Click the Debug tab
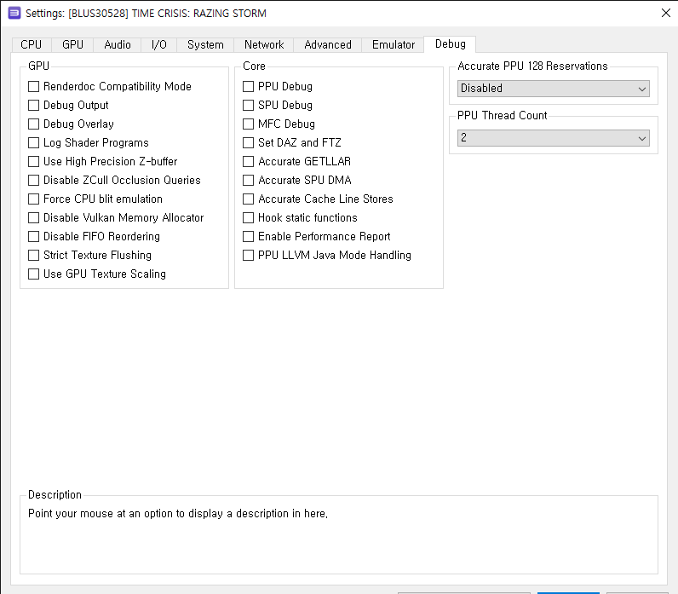678x594 pixels. click(450, 44)
